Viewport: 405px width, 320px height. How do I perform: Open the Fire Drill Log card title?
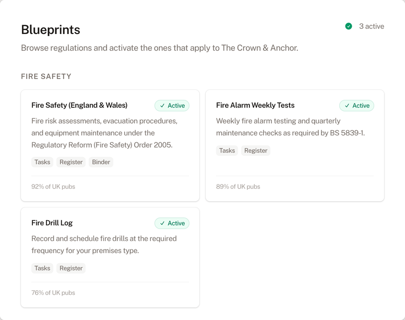52,223
